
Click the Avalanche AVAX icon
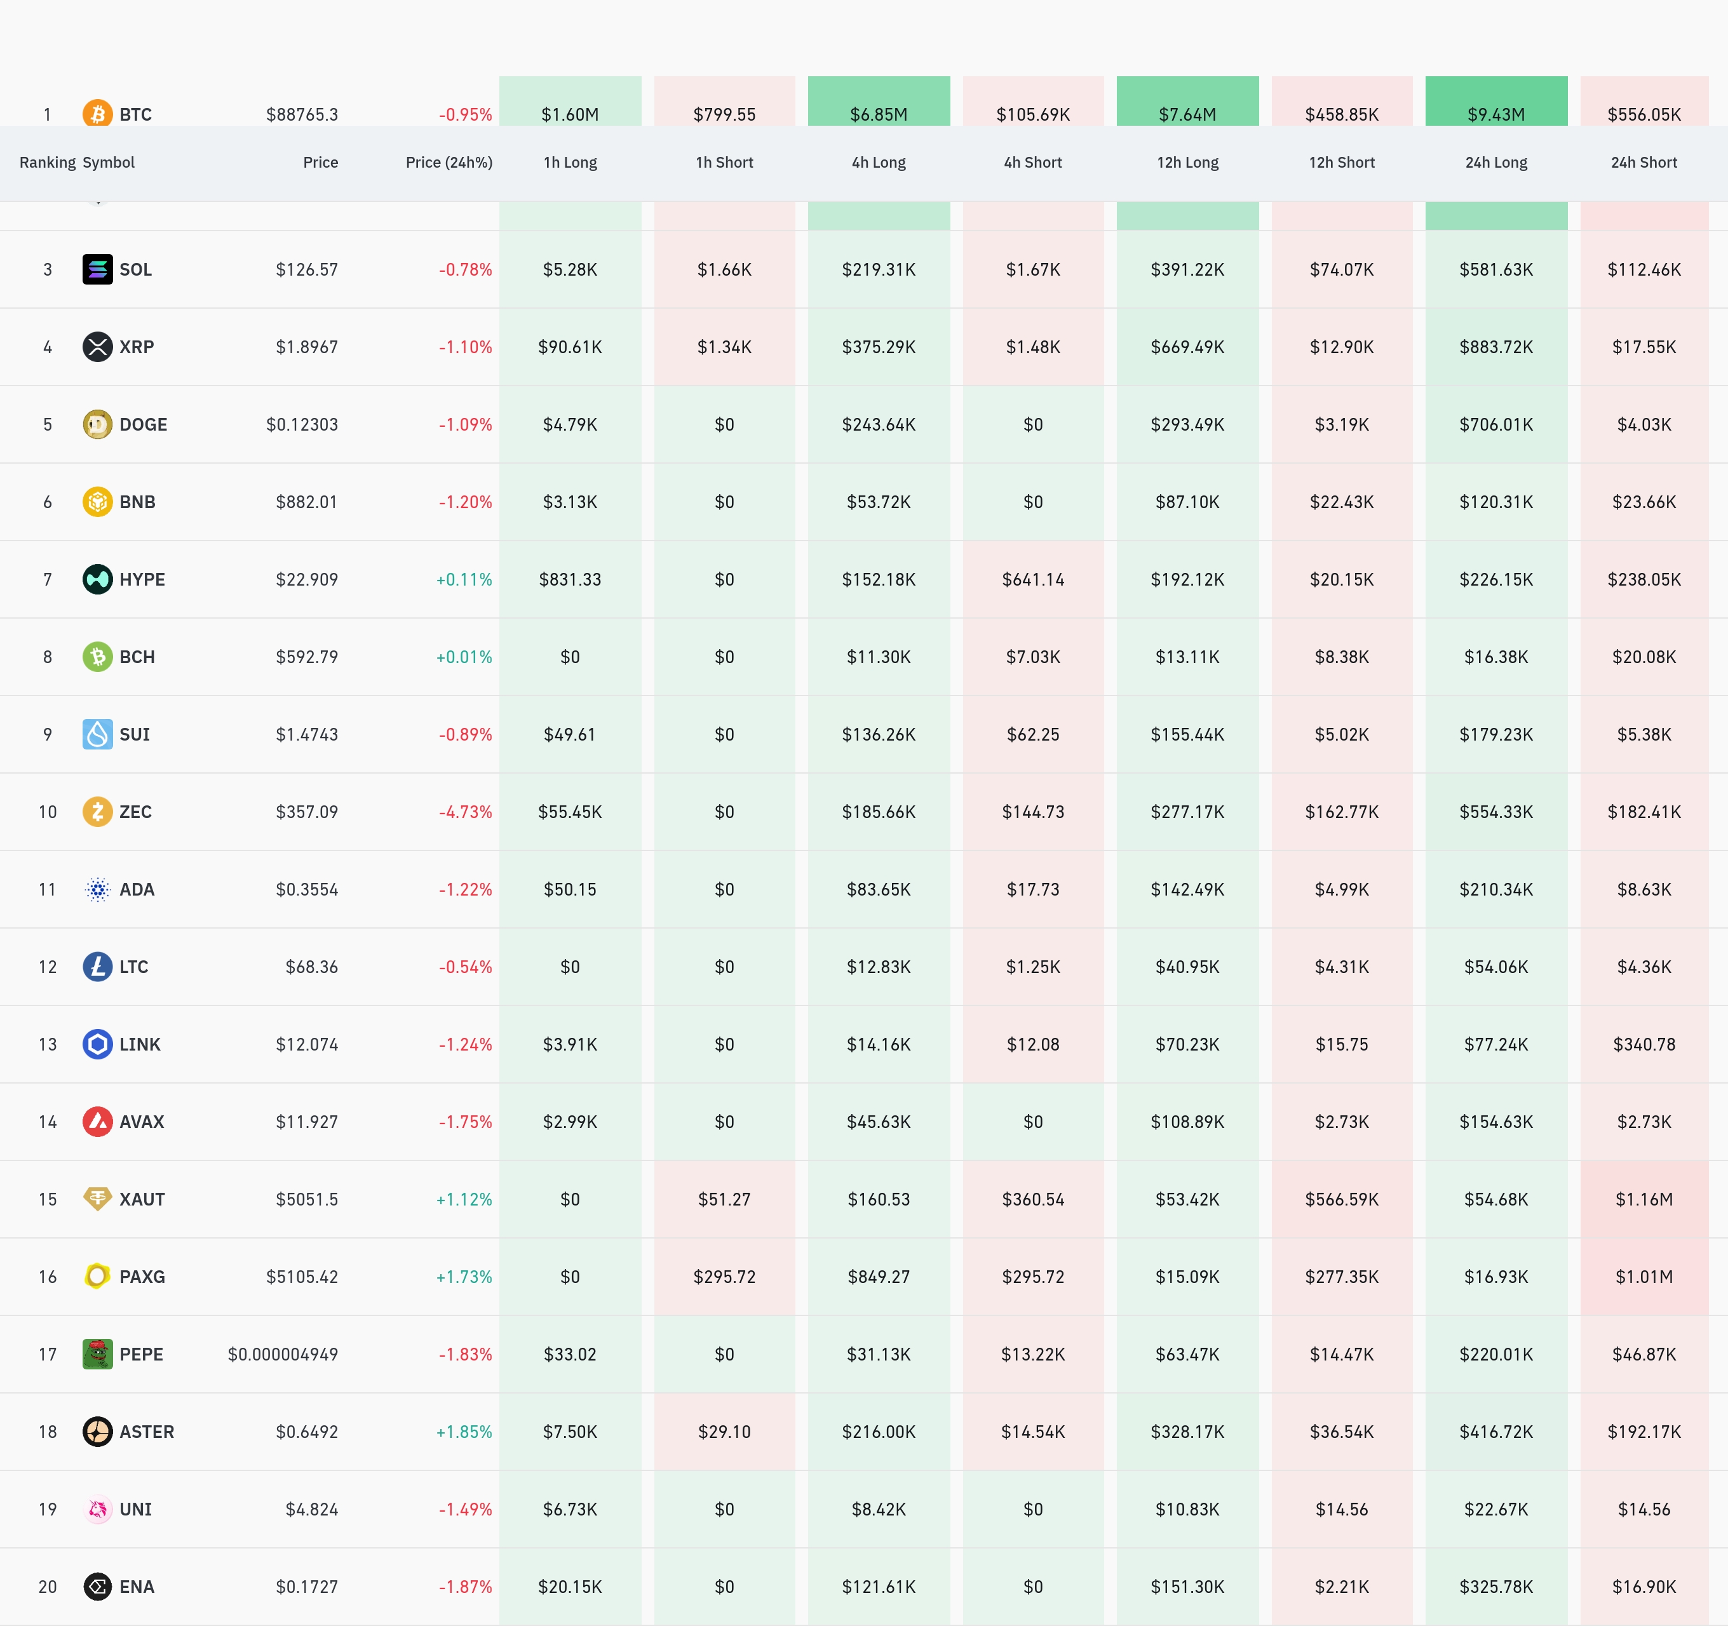tap(97, 1121)
